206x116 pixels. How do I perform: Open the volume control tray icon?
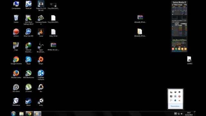(x=182, y=114)
